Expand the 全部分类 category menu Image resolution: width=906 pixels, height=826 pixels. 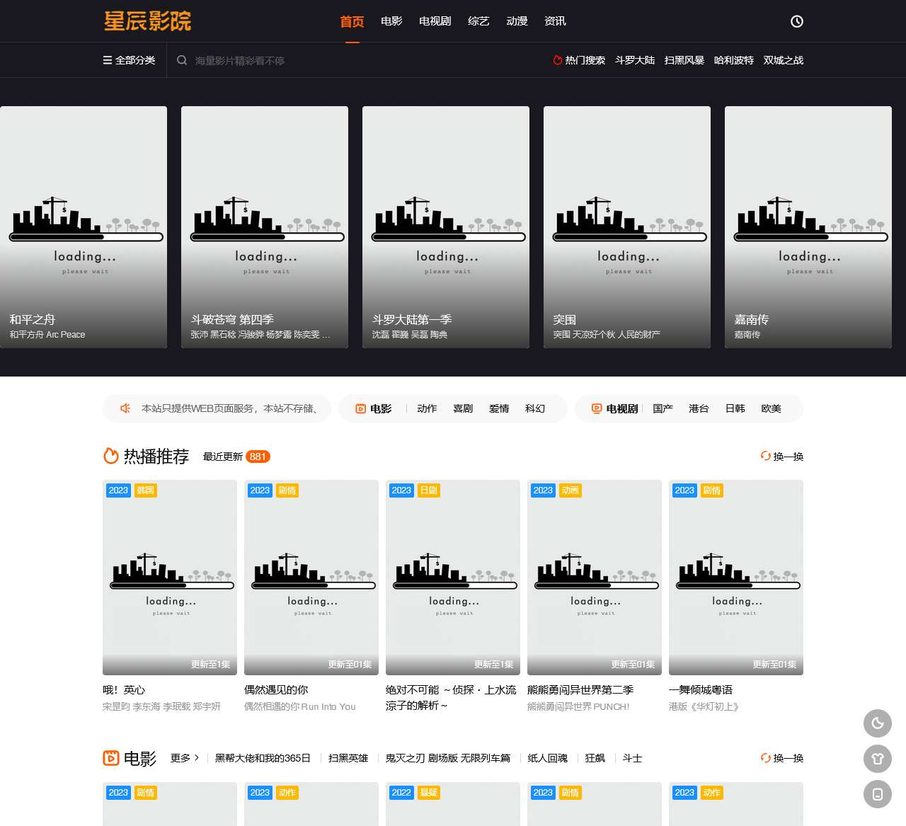pos(129,60)
